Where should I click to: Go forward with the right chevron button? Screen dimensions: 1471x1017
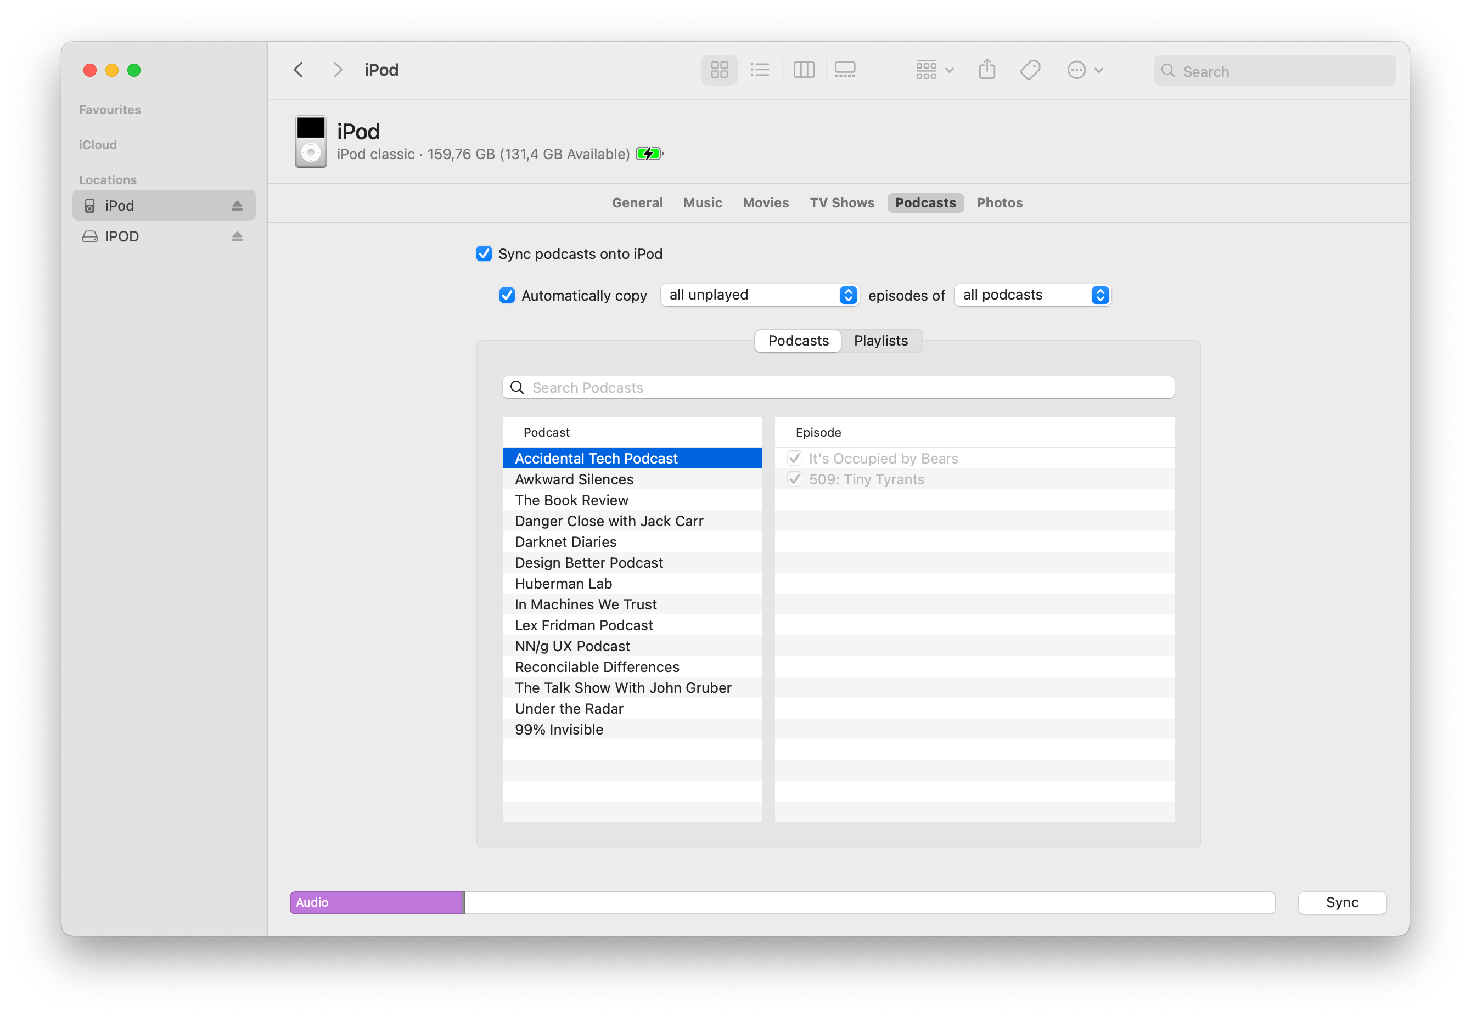(338, 70)
